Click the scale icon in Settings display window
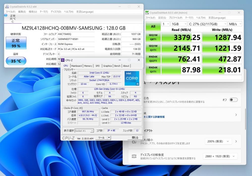This screenshot has height=176, width=252. pos(134,142)
